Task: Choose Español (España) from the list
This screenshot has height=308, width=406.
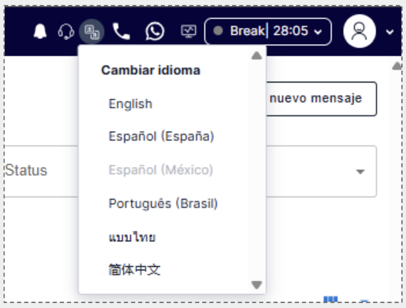Action: pyautogui.click(x=161, y=137)
